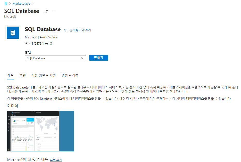The width and height of the screenshot is (241, 162).
Task: Switch to the 플랜 tab
Action: coord(22,75)
